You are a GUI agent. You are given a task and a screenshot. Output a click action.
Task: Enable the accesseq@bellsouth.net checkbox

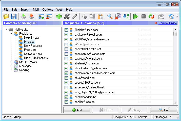coord(66,87)
